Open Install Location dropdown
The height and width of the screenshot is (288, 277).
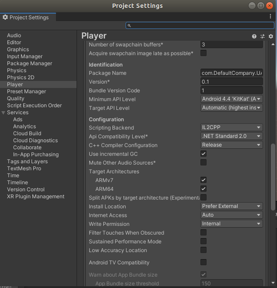click(x=231, y=206)
